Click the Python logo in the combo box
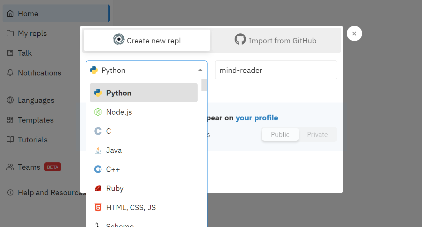 click(x=94, y=70)
